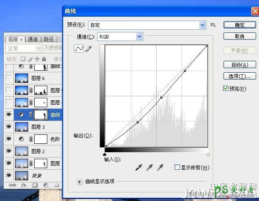
Task: Open the RGB channel dropdown
Action: click(x=139, y=37)
